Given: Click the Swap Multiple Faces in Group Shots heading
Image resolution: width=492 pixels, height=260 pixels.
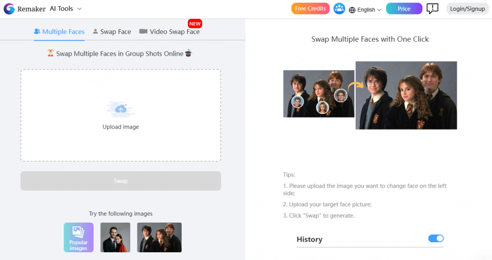Looking at the screenshot, I should click(120, 54).
